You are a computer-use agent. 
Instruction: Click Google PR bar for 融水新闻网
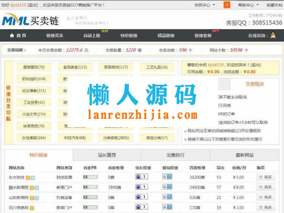(x=90, y=187)
